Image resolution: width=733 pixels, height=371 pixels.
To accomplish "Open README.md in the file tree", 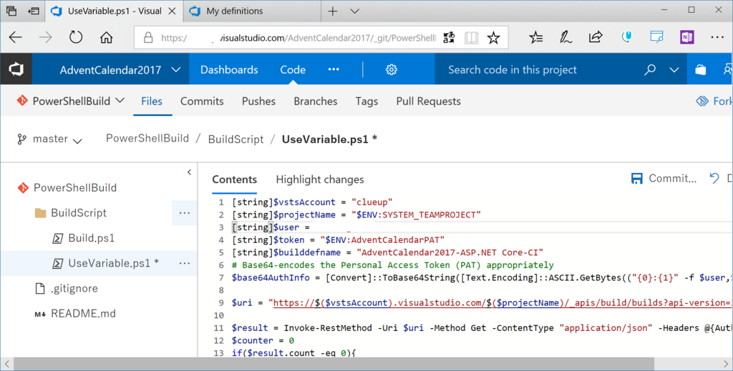I will (83, 314).
